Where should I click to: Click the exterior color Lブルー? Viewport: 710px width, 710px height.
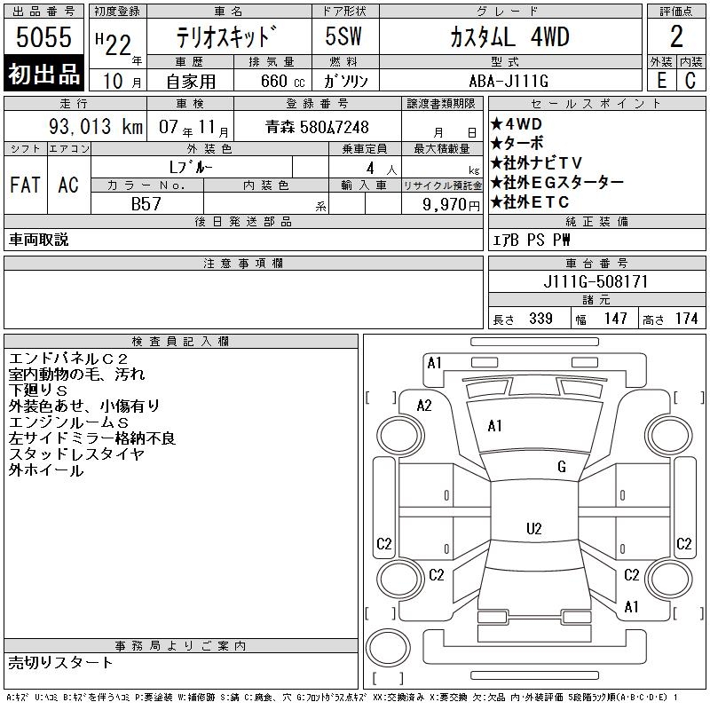[191, 167]
